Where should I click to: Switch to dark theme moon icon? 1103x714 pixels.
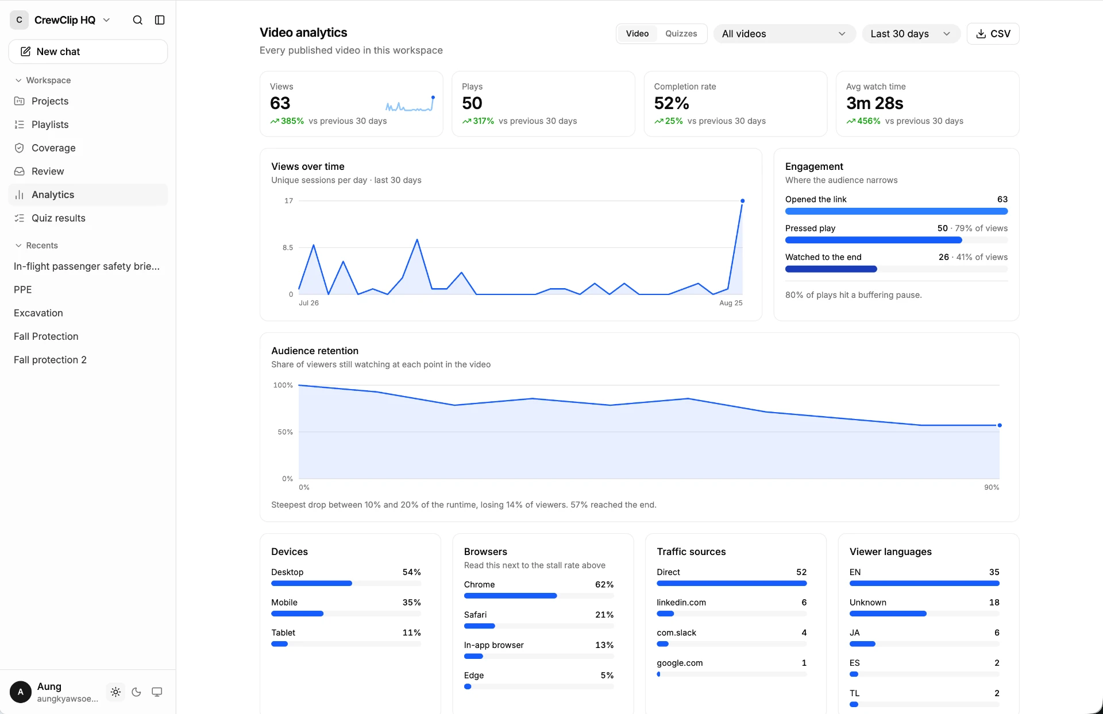tap(136, 692)
